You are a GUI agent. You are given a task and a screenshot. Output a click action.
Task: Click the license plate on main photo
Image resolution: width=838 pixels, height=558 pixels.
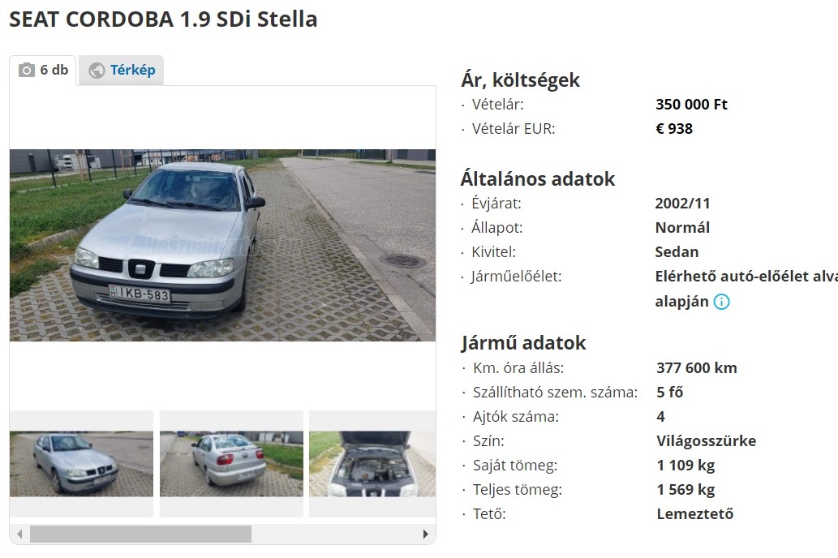click(140, 294)
